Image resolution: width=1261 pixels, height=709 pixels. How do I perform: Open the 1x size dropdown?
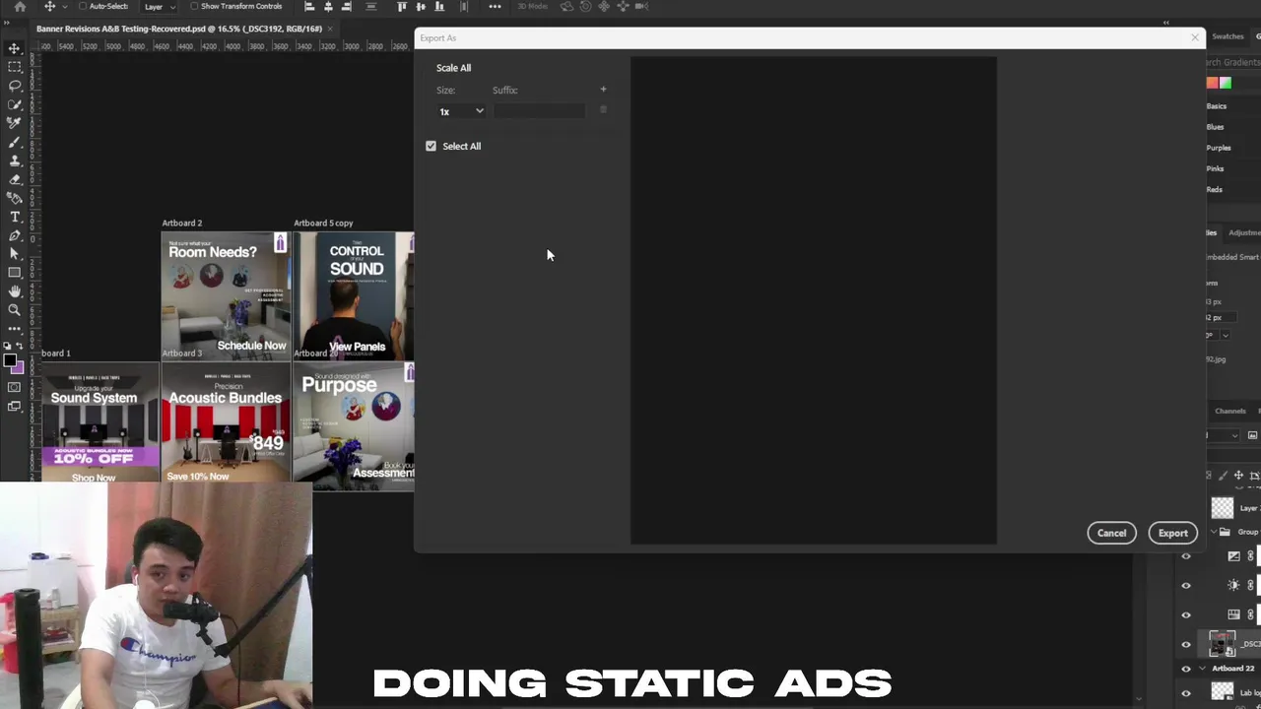pos(461,111)
